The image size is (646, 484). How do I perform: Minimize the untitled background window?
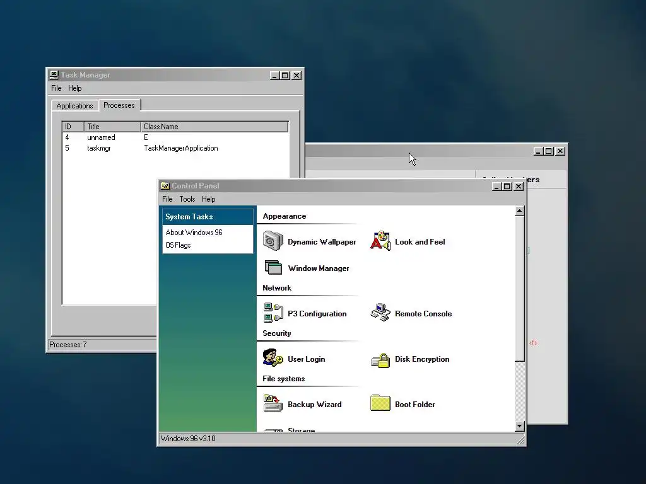538,151
